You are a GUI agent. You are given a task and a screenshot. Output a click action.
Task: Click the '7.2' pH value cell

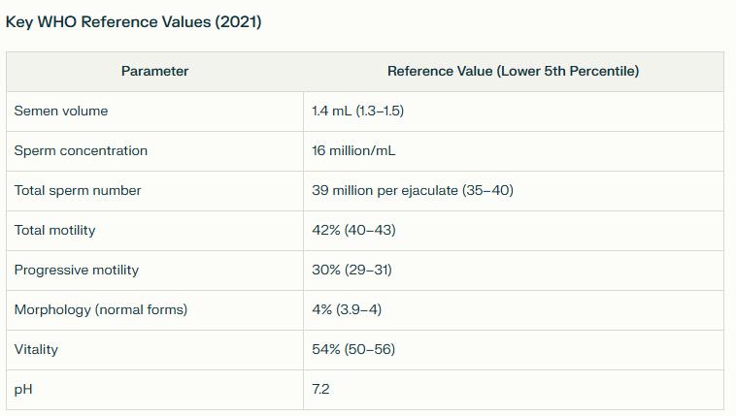321,389
